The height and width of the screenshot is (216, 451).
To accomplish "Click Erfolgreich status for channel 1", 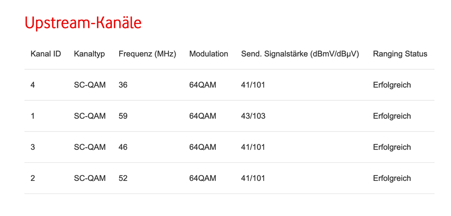I will [392, 116].
